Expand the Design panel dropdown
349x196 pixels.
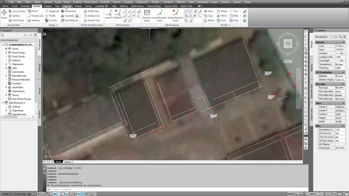point(53,25)
